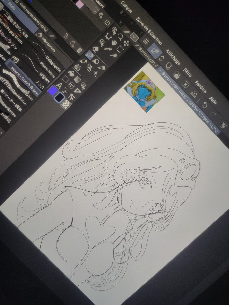This screenshot has height=305, width=229.
Task: Select the dashed rectangle Selection tool
Action: click(120, 49)
